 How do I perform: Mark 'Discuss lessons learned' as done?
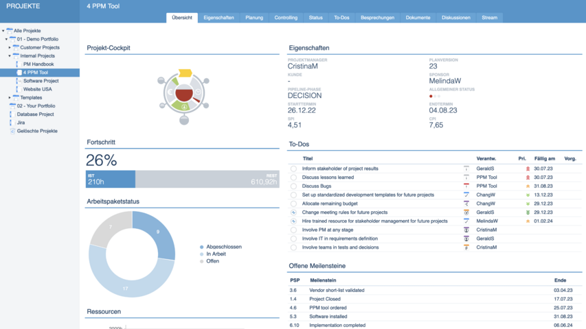click(x=293, y=178)
